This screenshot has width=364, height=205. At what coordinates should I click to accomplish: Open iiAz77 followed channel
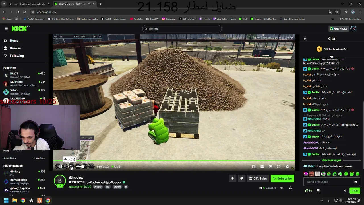24,75
